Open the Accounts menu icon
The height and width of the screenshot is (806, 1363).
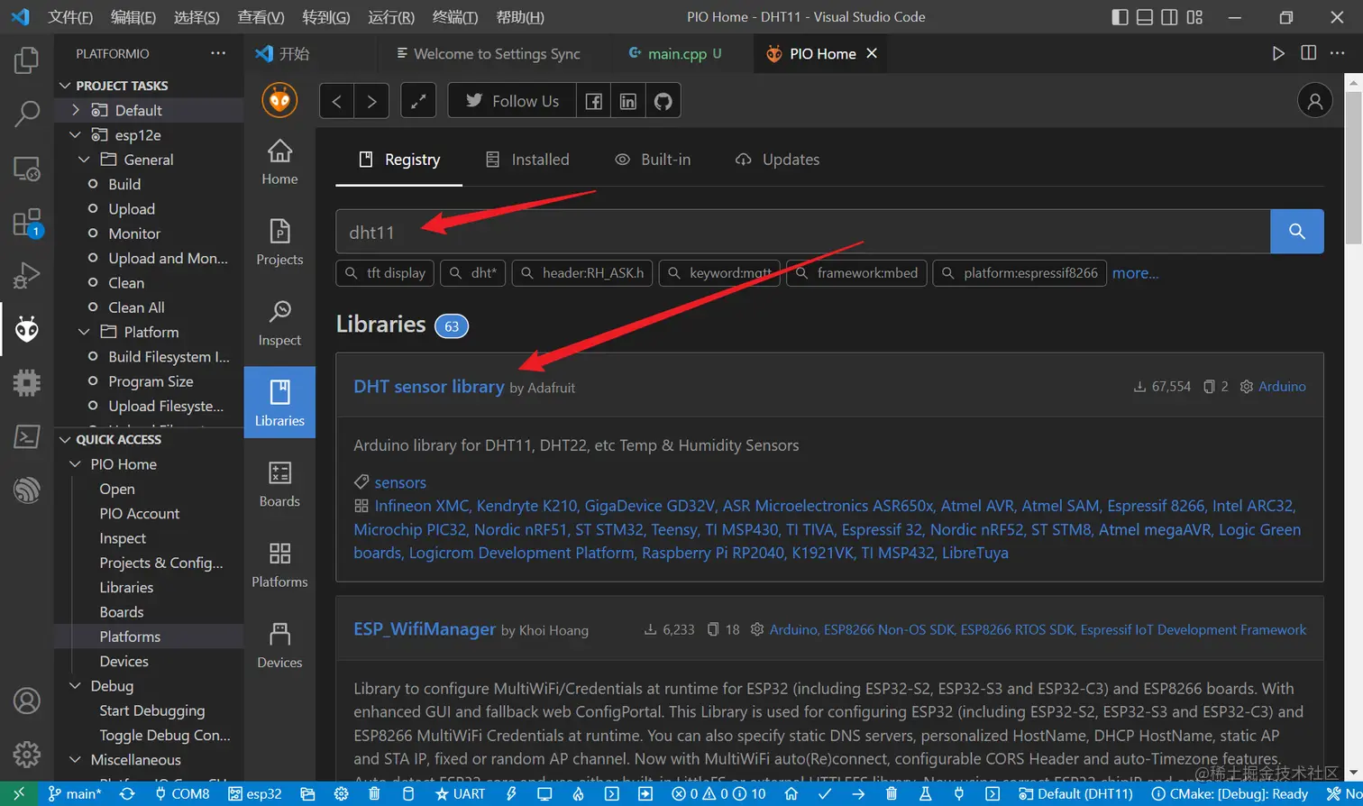tap(27, 701)
